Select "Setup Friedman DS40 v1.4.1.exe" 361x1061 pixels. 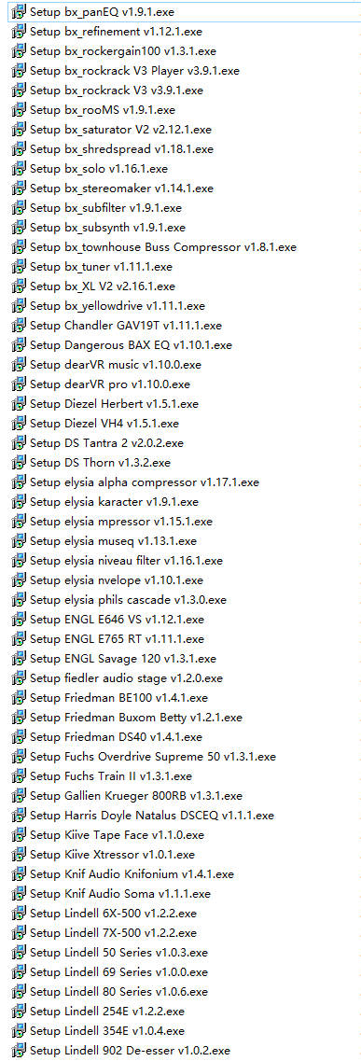(117, 737)
